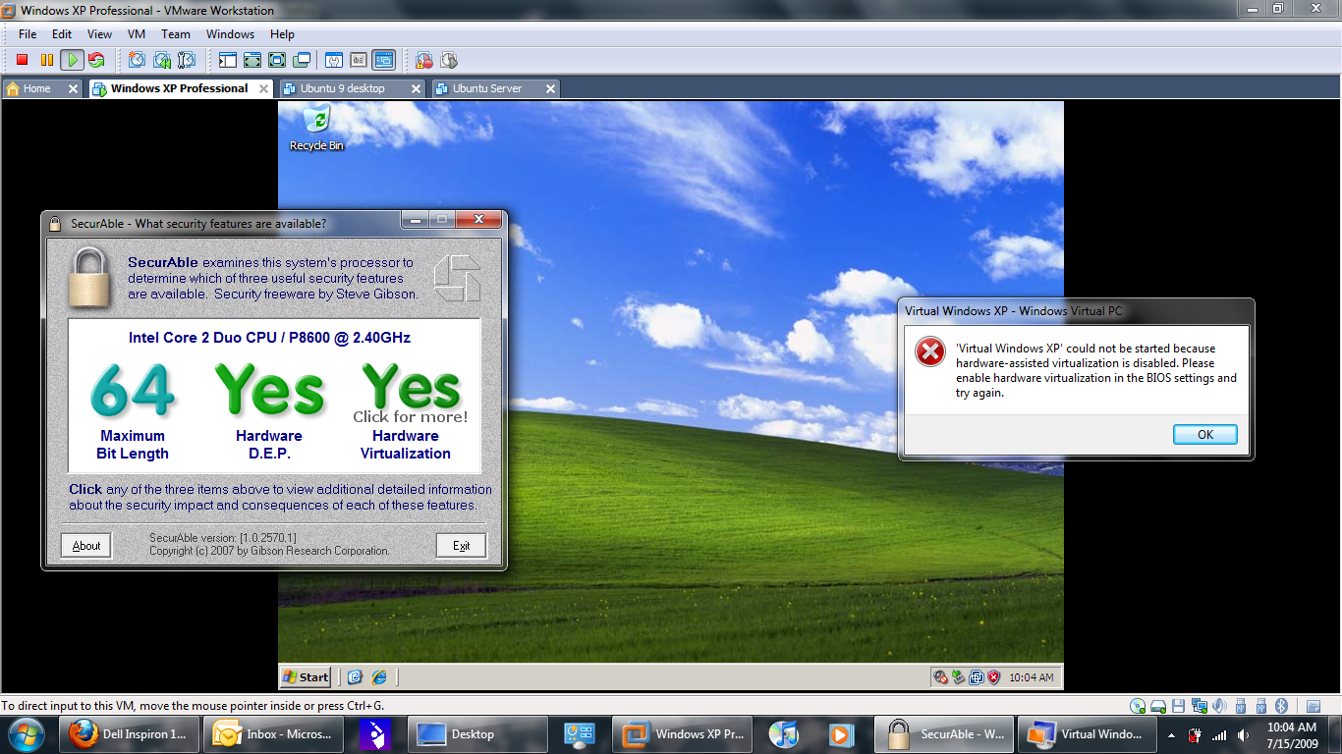Viewport: 1342px width, 754px height.
Task: Click the Windows XP Start button
Action: coord(306,676)
